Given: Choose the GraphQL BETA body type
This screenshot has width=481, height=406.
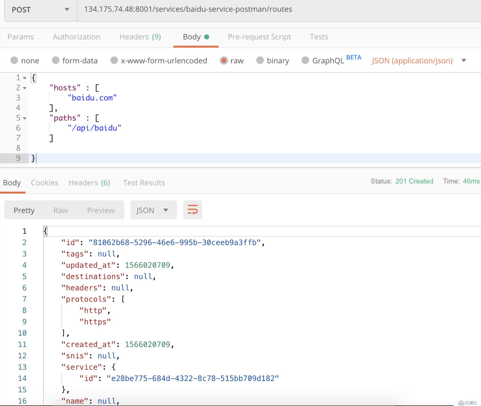Looking at the screenshot, I should [x=305, y=60].
